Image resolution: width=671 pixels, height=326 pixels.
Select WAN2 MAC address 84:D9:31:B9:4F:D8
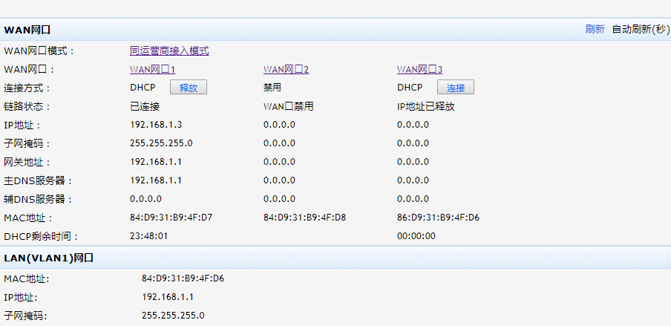coord(304,218)
